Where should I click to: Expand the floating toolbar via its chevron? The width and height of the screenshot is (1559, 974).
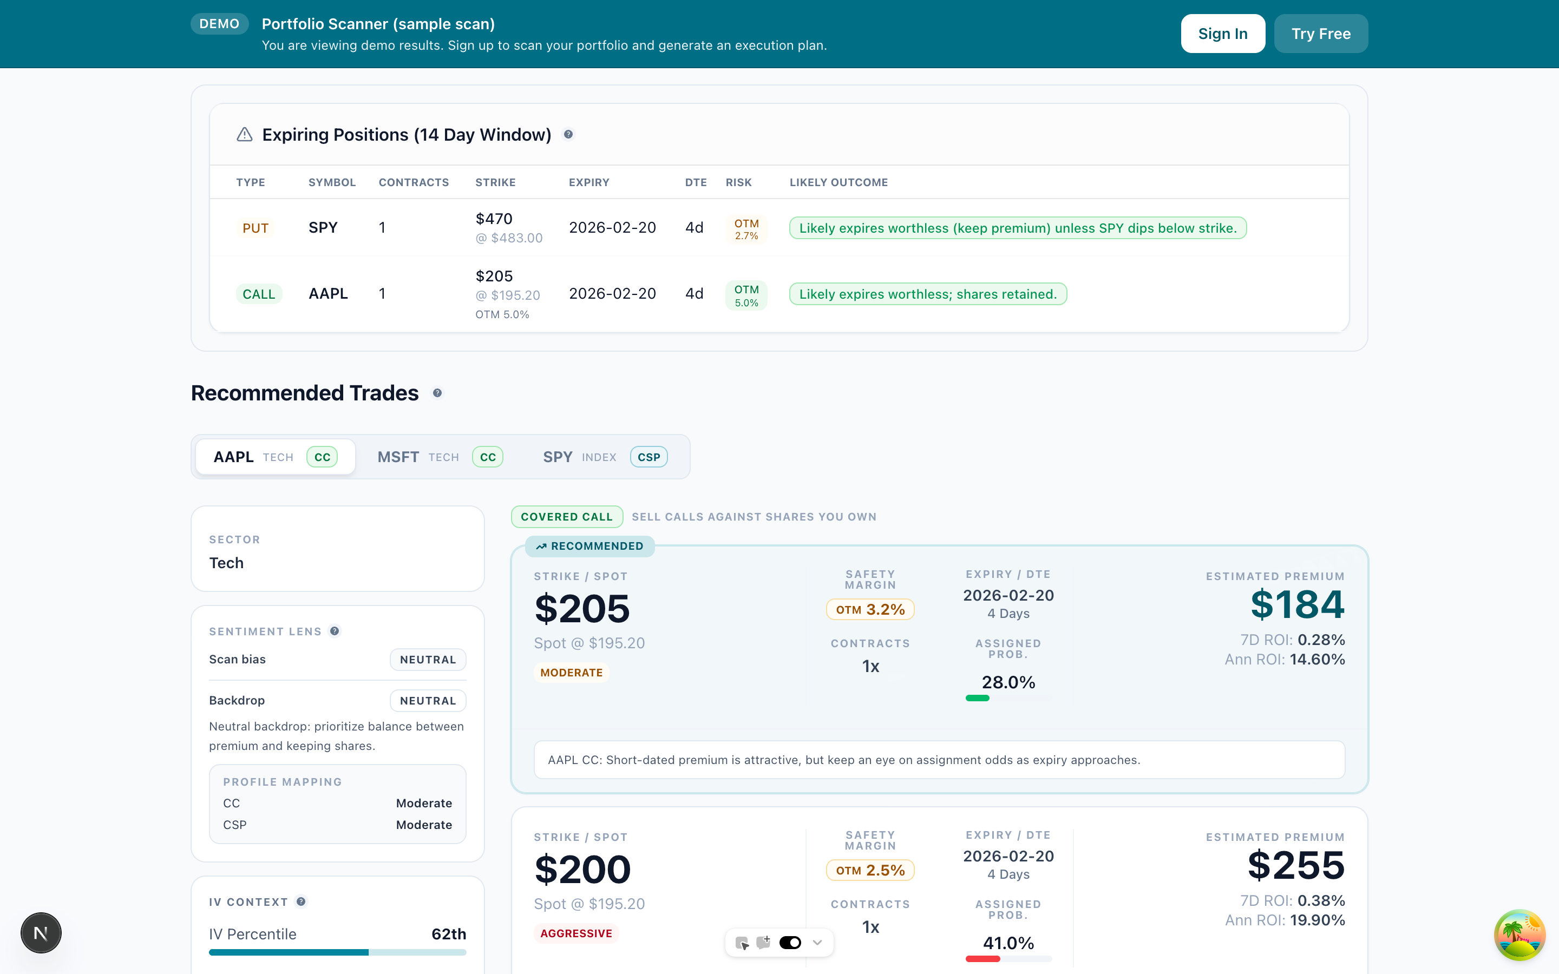(x=818, y=942)
